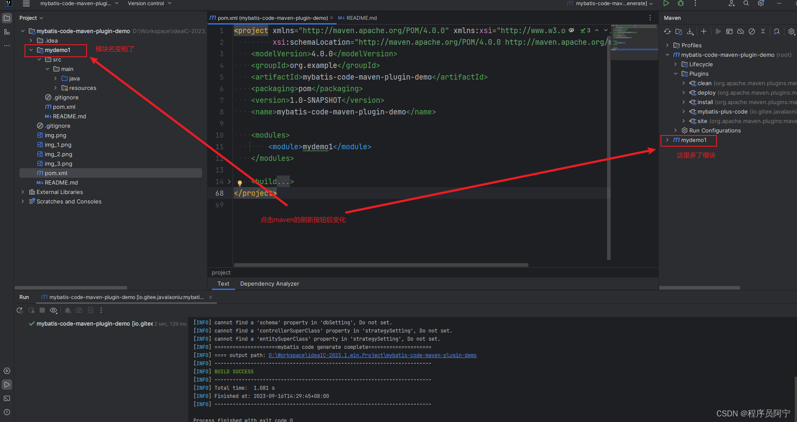Image resolution: width=797 pixels, height=422 pixels.
Task: Open IDE settings gear in title bar
Action: point(761,3)
